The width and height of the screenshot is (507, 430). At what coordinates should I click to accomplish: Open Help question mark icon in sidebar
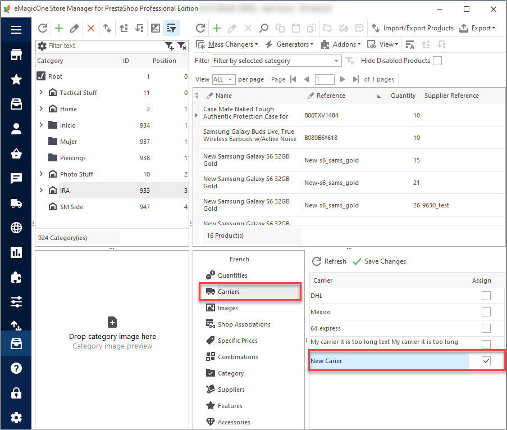[x=16, y=368]
